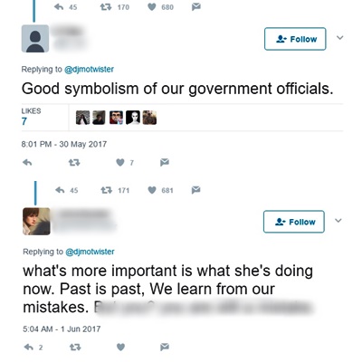Open first liker avatar in Likes row
362x362 pixels.
click(x=82, y=118)
